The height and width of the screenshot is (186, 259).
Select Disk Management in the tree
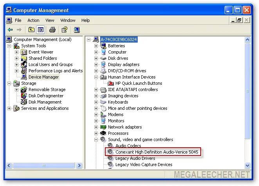(x=45, y=102)
